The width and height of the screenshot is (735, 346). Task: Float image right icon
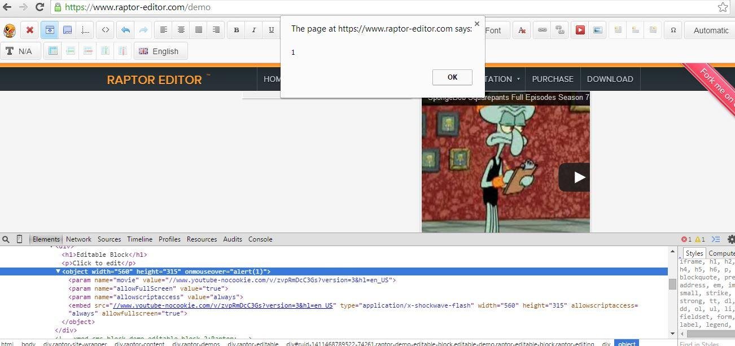click(x=653, y=30)
